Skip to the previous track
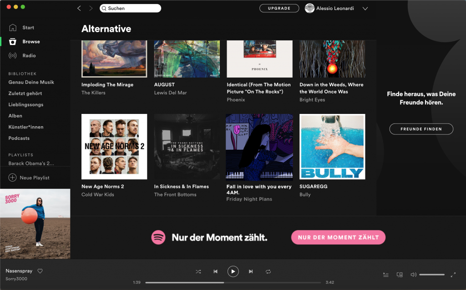This screenshot has width=466, height=290. [x=215, y=271]
